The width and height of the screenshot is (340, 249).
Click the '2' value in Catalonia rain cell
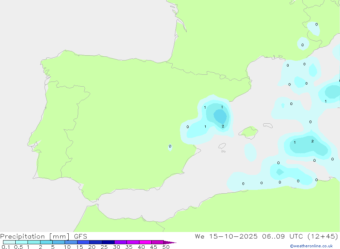(x=223, y=126)
